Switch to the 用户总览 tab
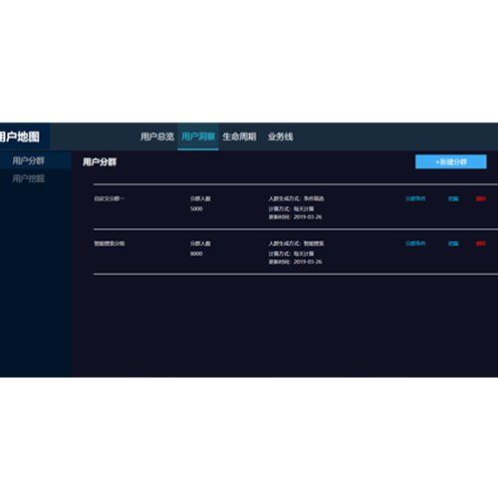Image resolution: width=498 pixels, height=498 pixels. point(157,136)
